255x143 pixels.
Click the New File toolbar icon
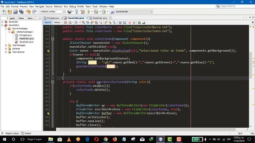point(4,12)
